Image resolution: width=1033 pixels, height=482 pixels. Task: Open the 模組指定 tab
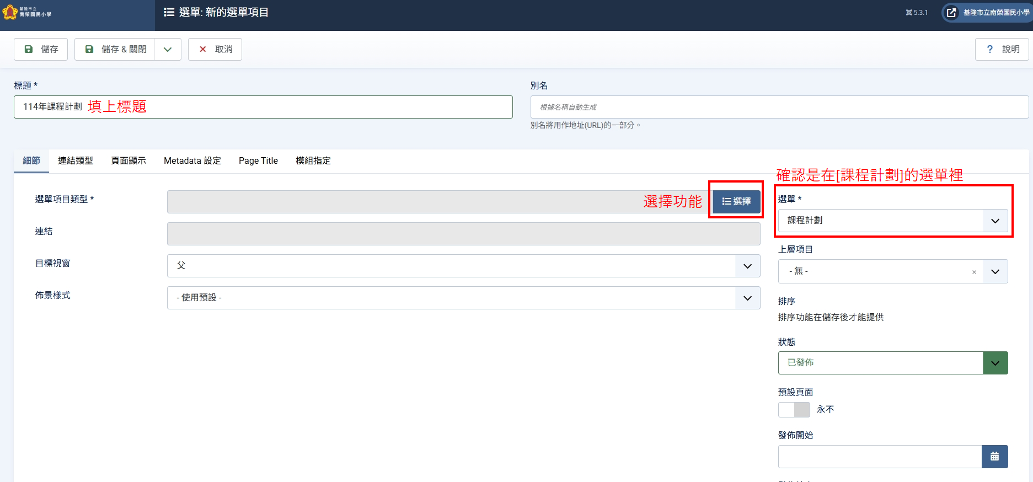313,161
